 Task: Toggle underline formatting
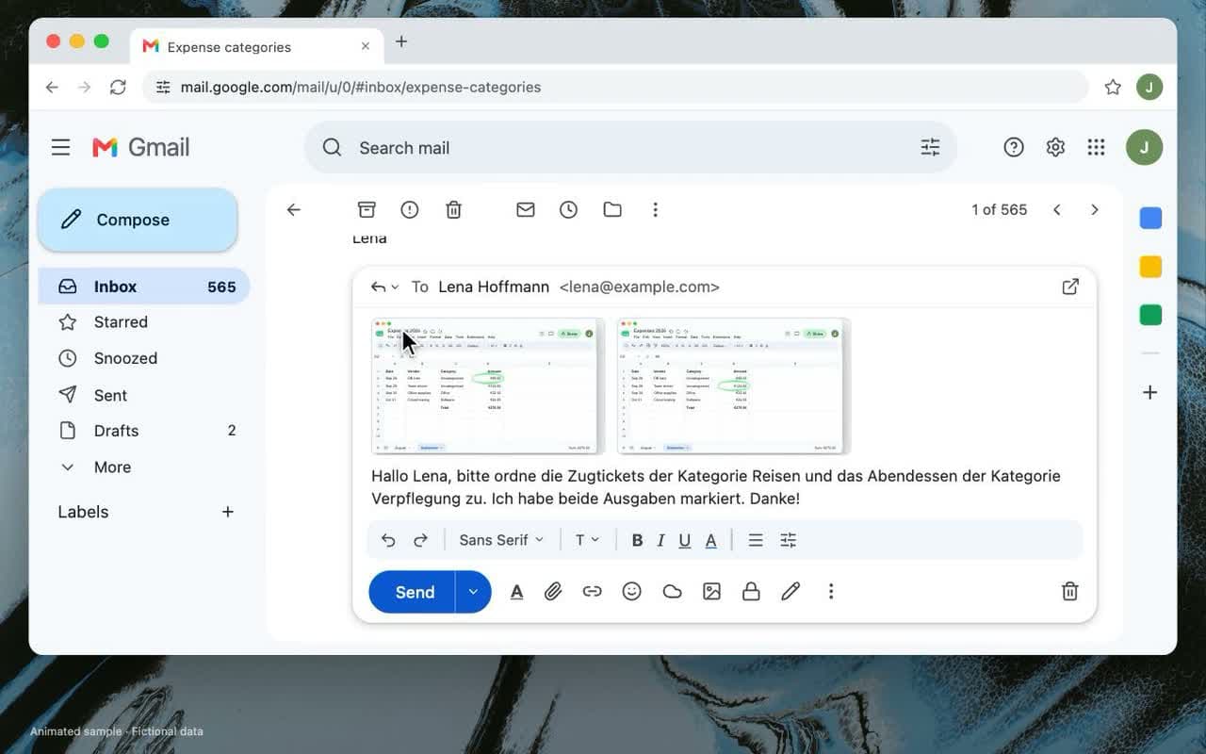coord(685,540)
